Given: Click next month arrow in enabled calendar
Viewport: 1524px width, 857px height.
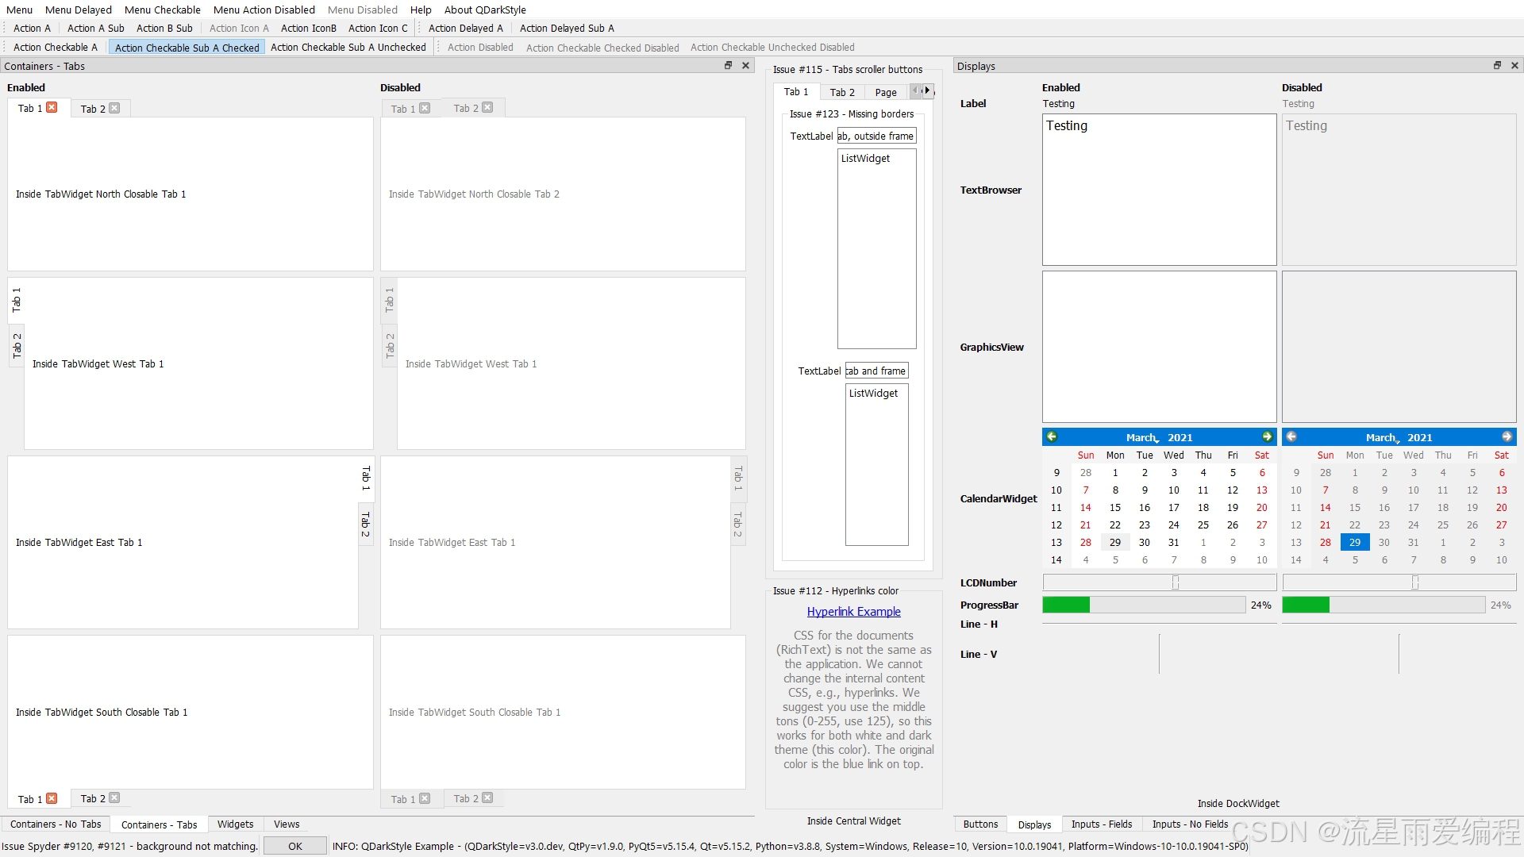Looking at the screenshot, I should click(x=1267, y=437).
